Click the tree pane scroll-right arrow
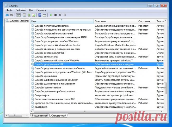172x127 pixels. [x=27, y=115]
